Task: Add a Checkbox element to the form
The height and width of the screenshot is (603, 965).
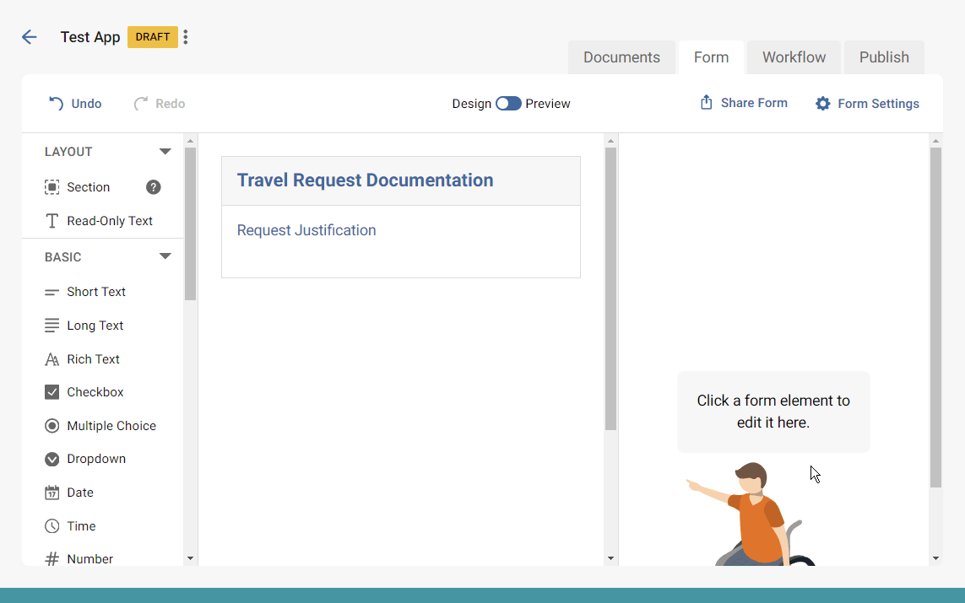Action: [x=95, y=391]
